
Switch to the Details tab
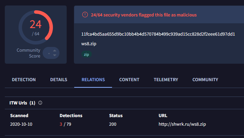pos(58,80)
